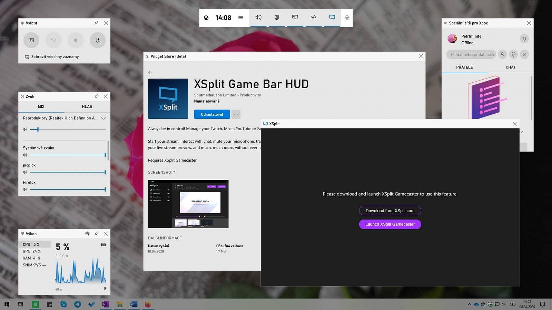The width and height of the screenshot is (552, 310).
Task: Open Game Bar settings gear
Action: 347,18
